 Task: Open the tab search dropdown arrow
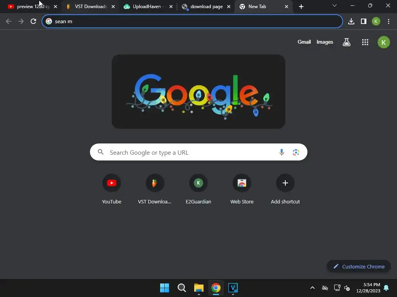point(335,5)
